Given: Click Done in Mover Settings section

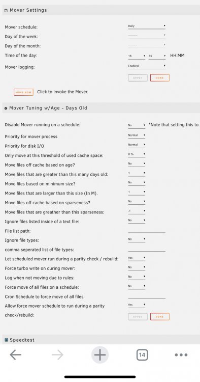Looking at the screenshot, I should pyautogui.click(x=160, y=78).
